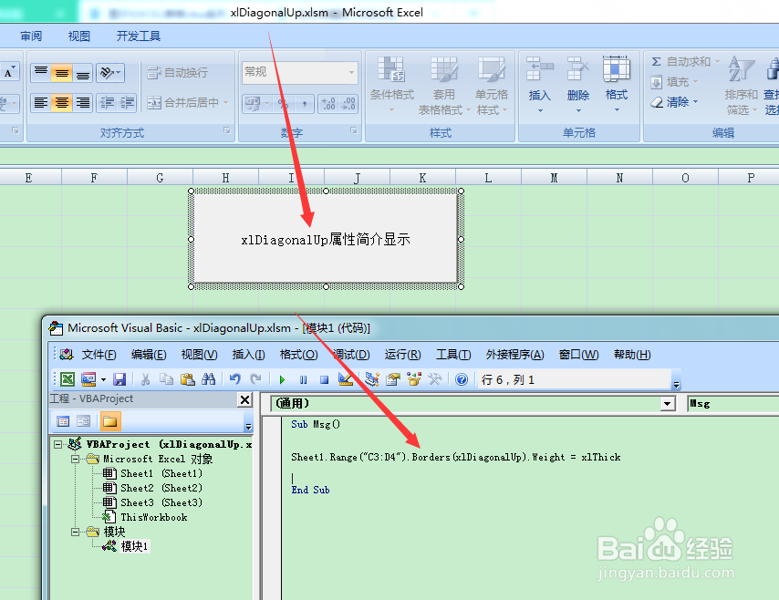Toggle Design Mode icon in VBA toolbar
This screenshot has width=779, height=600.
tap(346, 379)
